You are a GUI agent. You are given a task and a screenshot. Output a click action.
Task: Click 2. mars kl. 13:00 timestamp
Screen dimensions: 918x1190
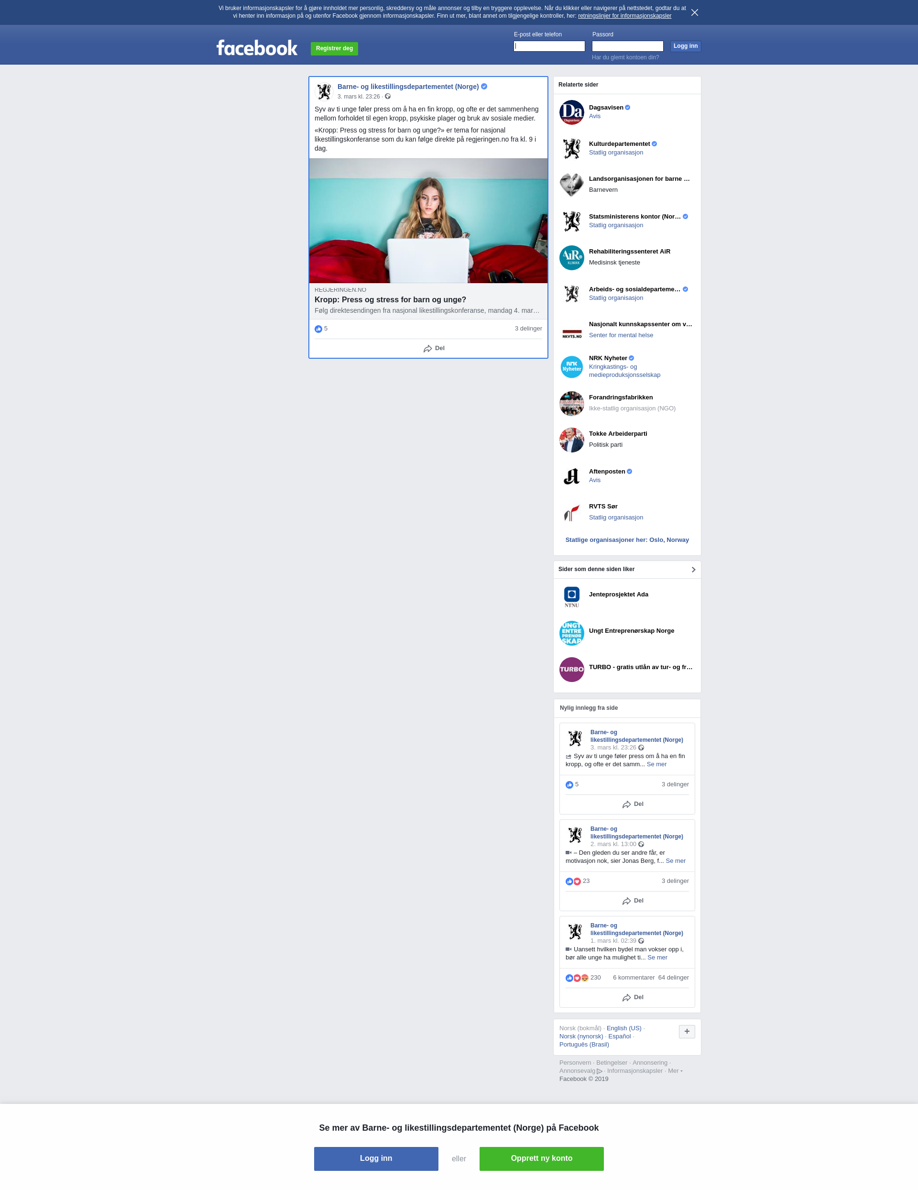(x=613, y=844)
